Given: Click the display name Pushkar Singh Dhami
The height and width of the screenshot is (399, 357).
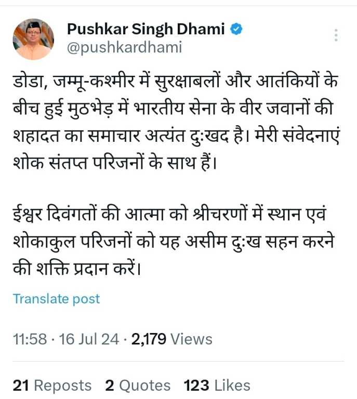Looking at the screenshot, I should point(146,30).
